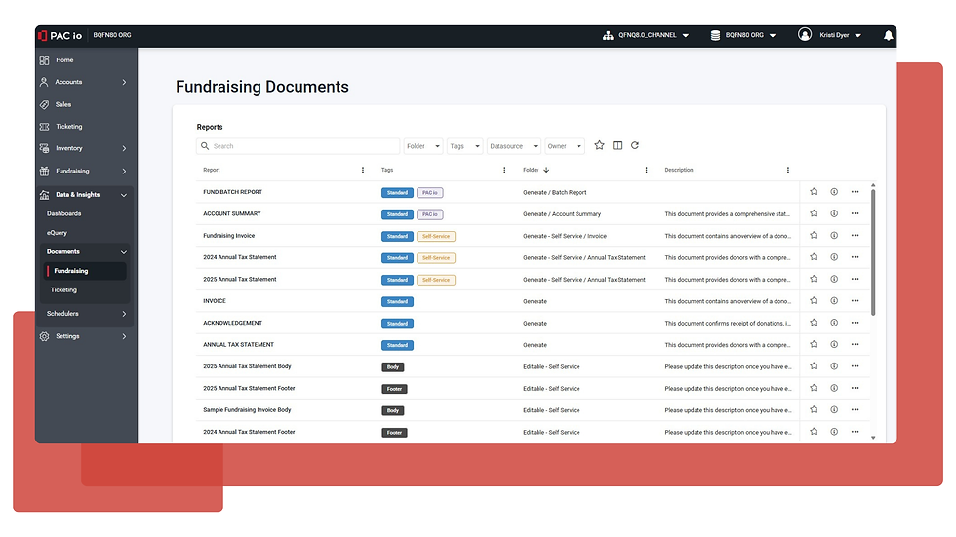Click the Self-Service tag on Fundraising Invoice
Image resolution: width=956 pixels, height=537 pixels.
coord(436,236)
